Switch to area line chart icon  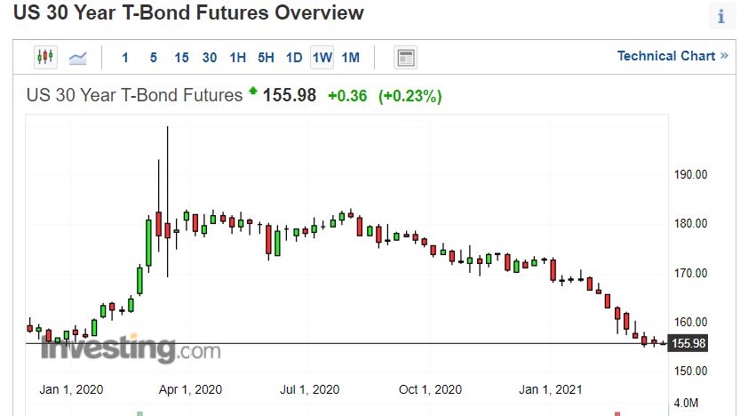tap(78, 58)
